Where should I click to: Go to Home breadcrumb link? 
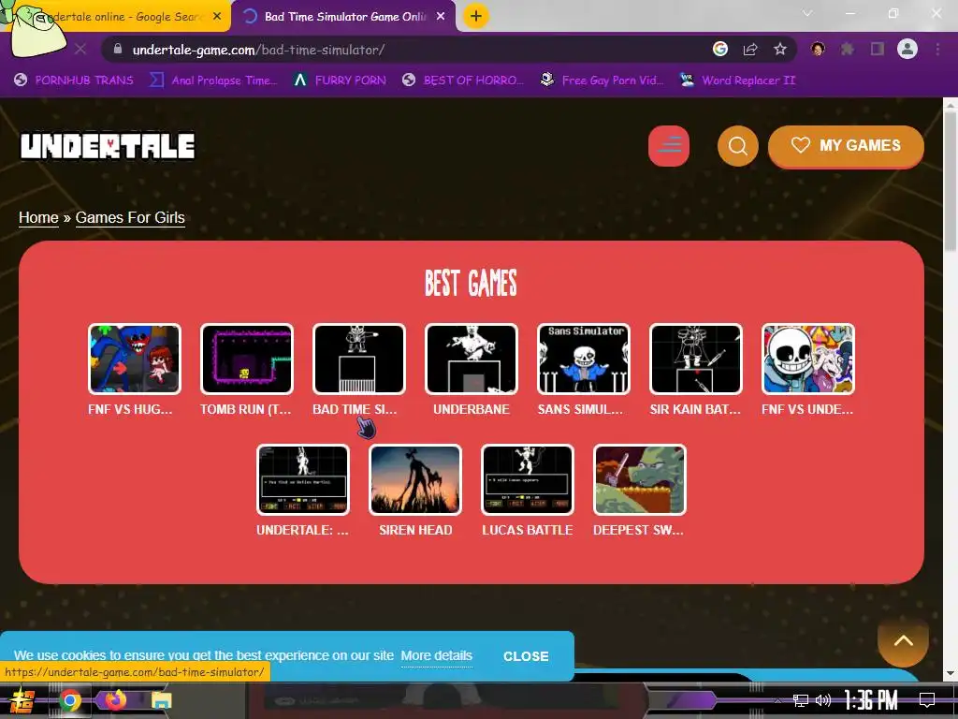(x=38, y=217)
